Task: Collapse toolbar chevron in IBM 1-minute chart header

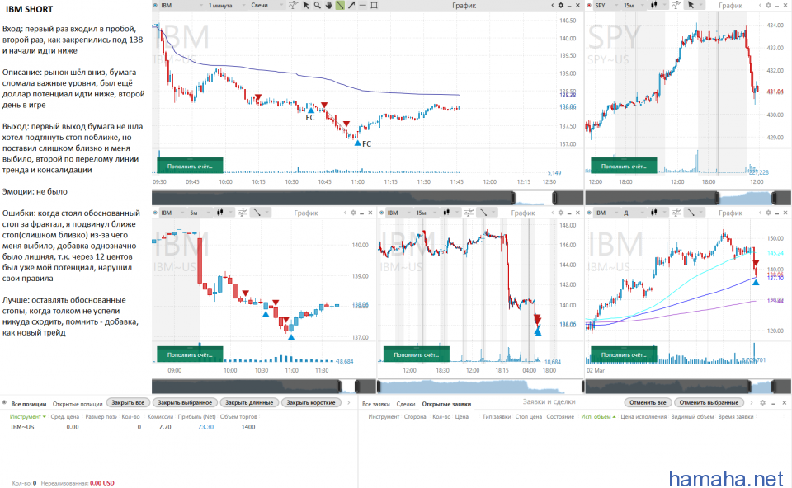Action: [552, 5]
